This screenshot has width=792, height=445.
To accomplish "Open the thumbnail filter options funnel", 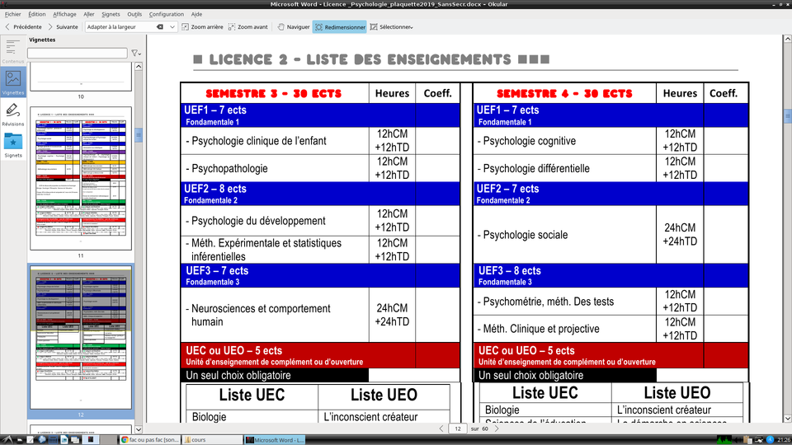I will point(136,53).
